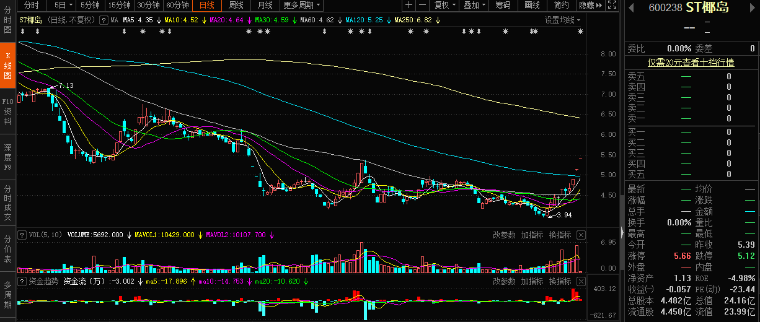Click the 画线 drawing tools button
The height and width of the screenshot is (322, 760).
pos(532,5)
